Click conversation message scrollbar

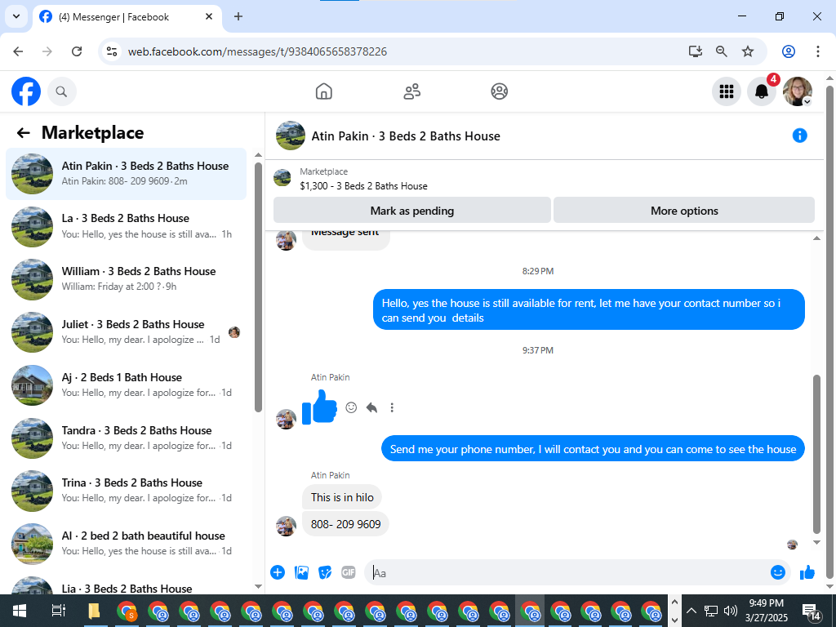click(816, 454)
